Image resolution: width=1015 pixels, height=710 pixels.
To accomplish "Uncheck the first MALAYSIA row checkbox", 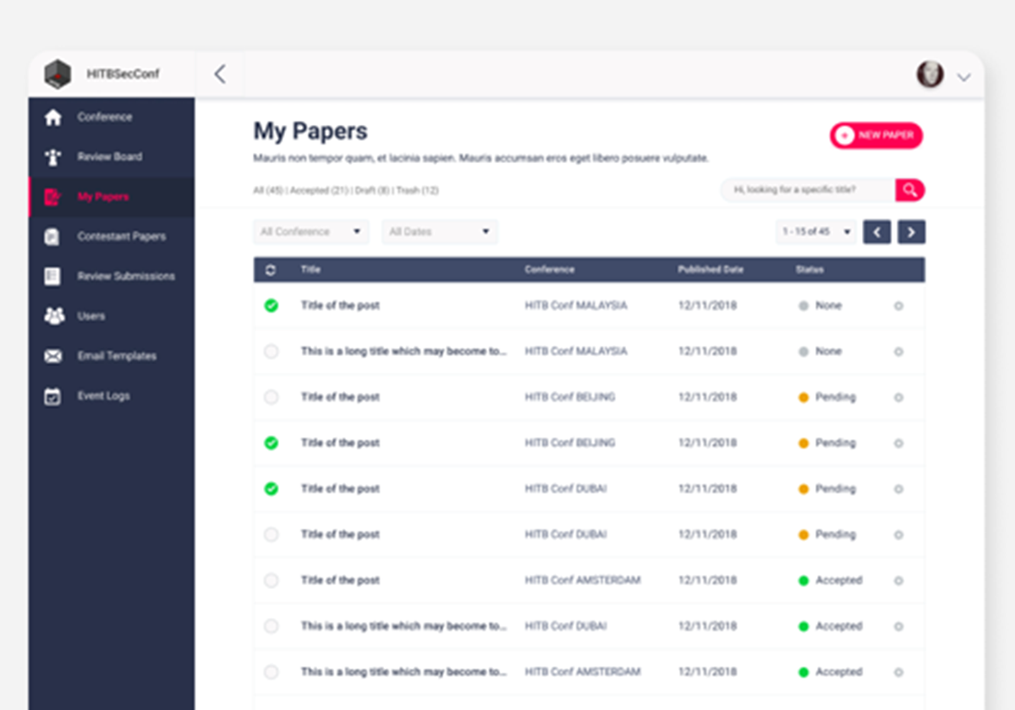I will coord(271,306).
